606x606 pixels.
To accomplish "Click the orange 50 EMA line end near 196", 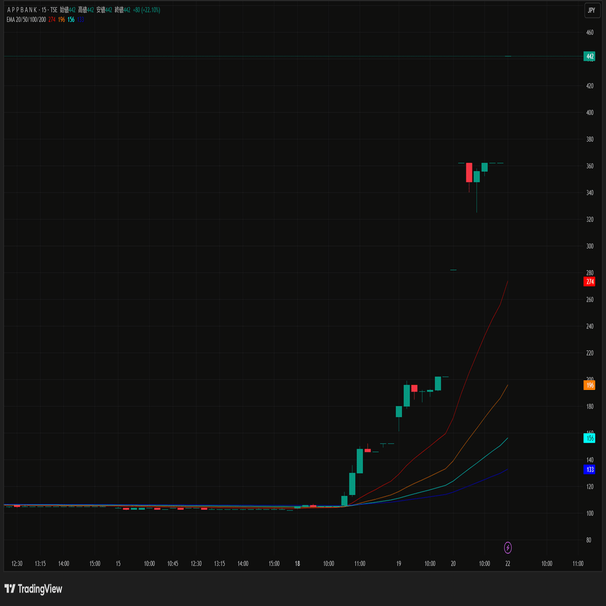I will (507, 385).
